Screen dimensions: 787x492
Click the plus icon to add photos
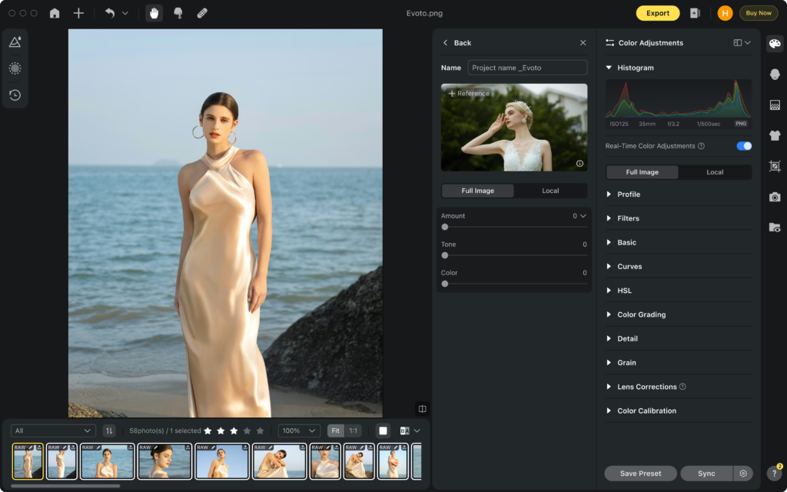tap(78, 13)
